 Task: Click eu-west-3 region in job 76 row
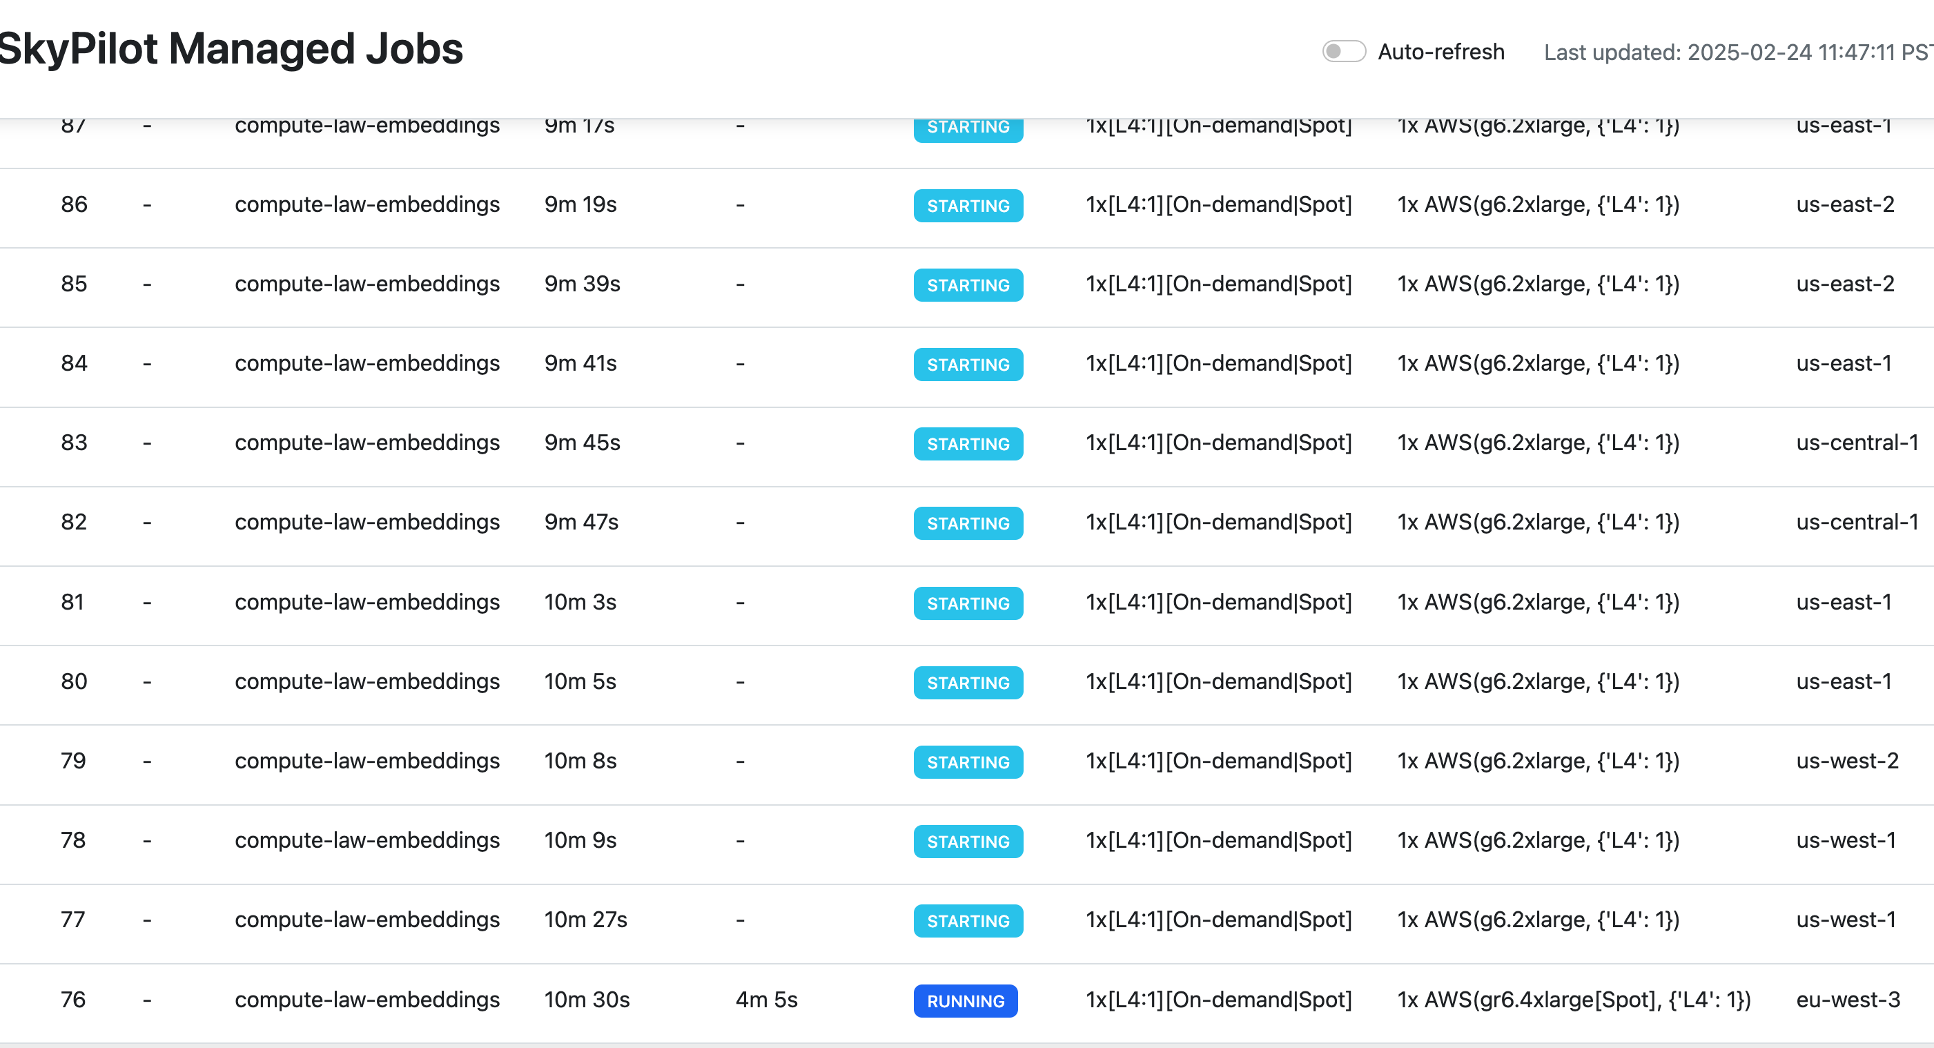(x=1848, y=999)
